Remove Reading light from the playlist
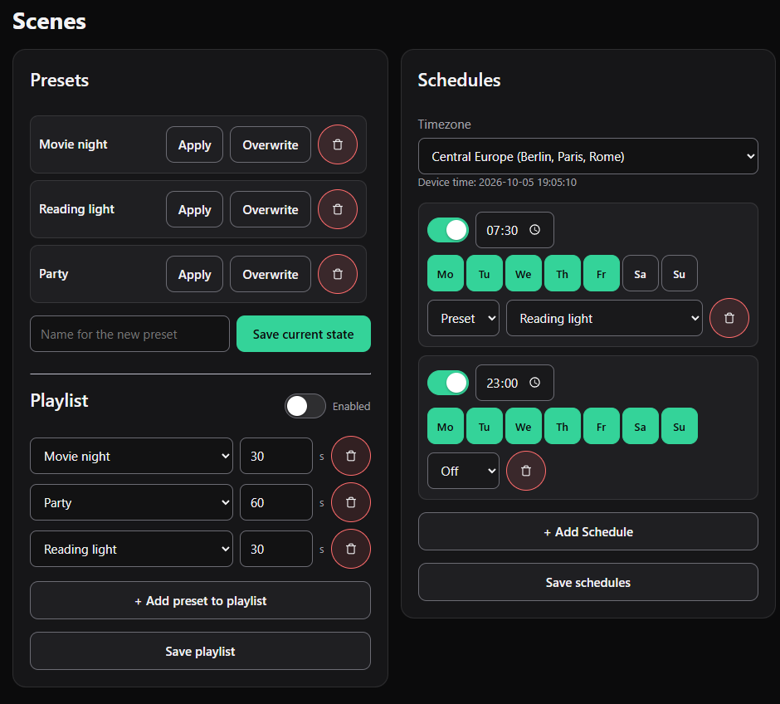 [x=351, y=549]
